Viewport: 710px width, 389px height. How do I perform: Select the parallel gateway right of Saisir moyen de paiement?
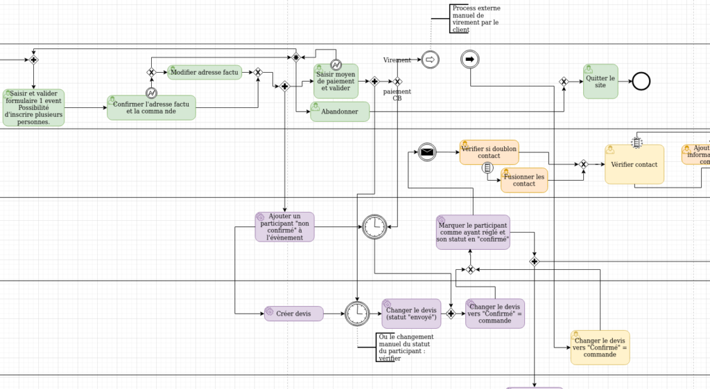(x=374, y=81)
